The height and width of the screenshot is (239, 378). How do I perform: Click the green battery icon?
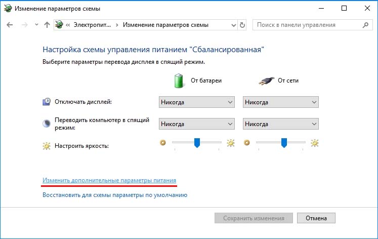point(179,81)
